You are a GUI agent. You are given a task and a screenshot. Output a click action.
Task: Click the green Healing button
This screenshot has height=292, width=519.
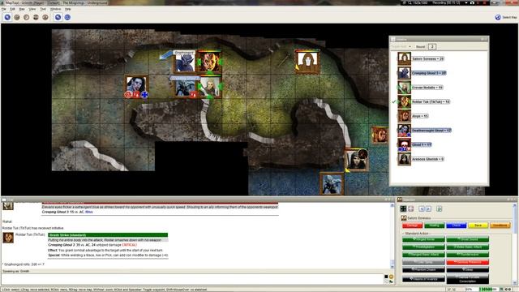click(x=435, y=225)
